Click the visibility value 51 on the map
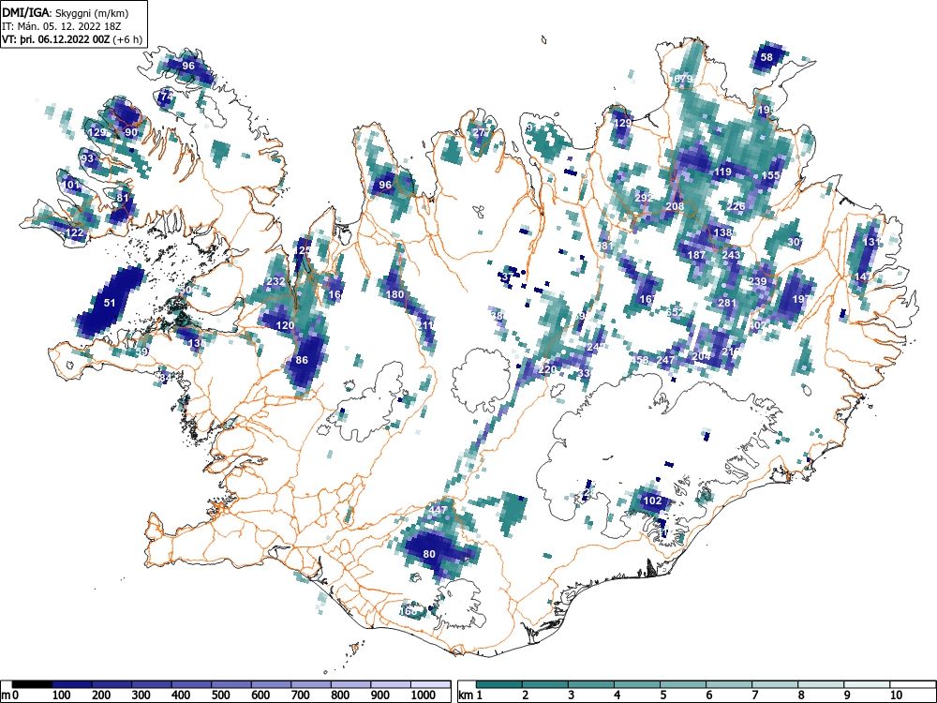The width and height of the screenshot is (937, 703). click(x=110, y=303)
